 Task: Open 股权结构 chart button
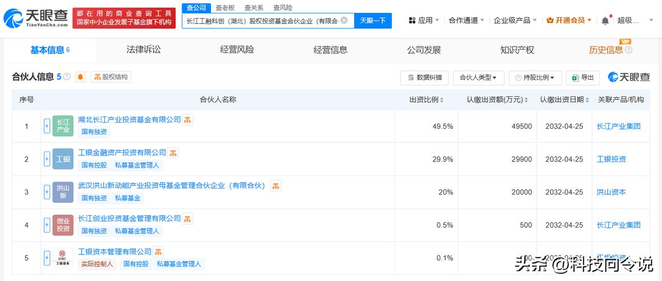[111, 77]
